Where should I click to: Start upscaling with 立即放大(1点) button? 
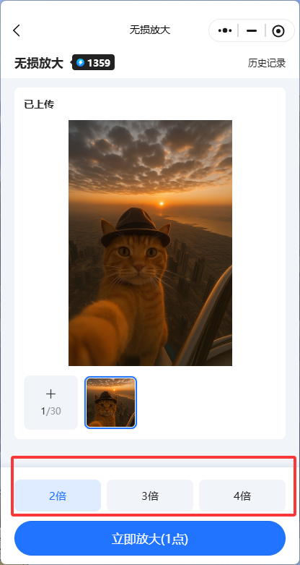150,538
